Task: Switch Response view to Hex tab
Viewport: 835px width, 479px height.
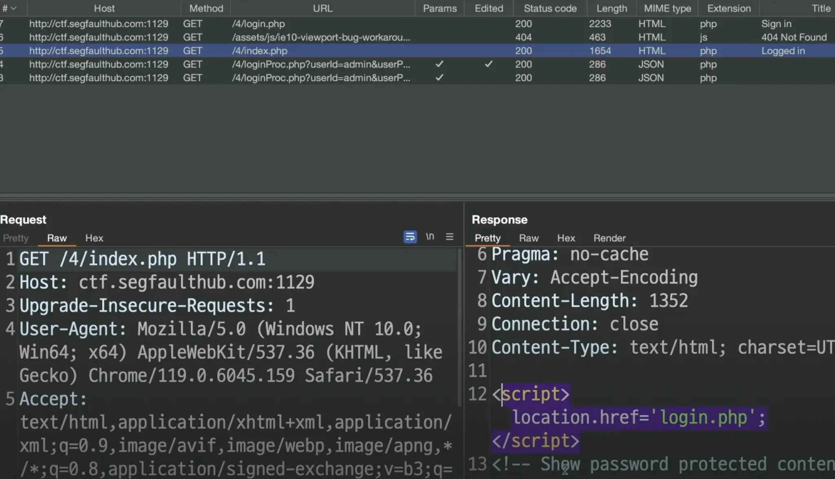Action: pos(566,238)
